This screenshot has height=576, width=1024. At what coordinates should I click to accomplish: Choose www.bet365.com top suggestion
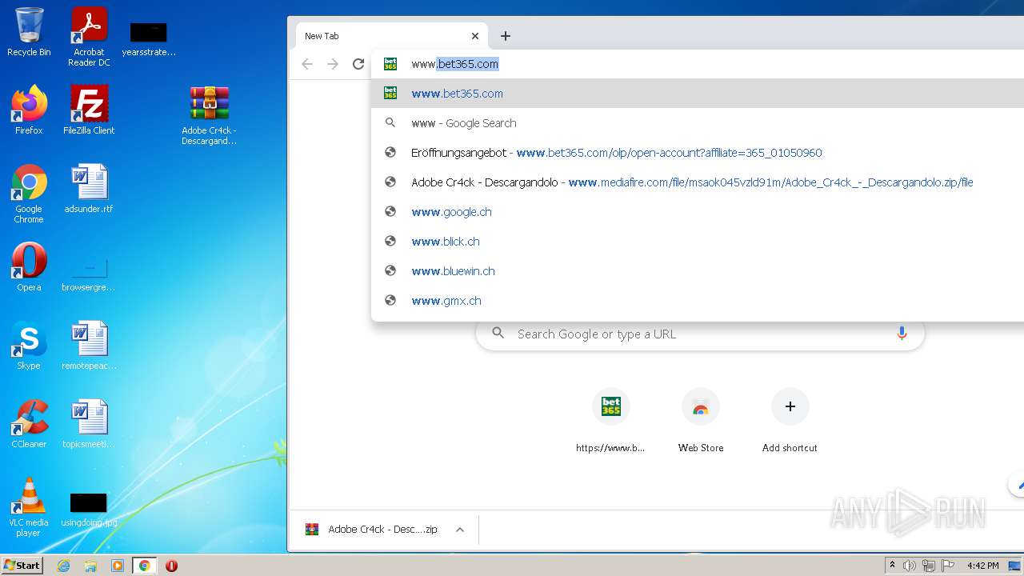click(698, 94)
